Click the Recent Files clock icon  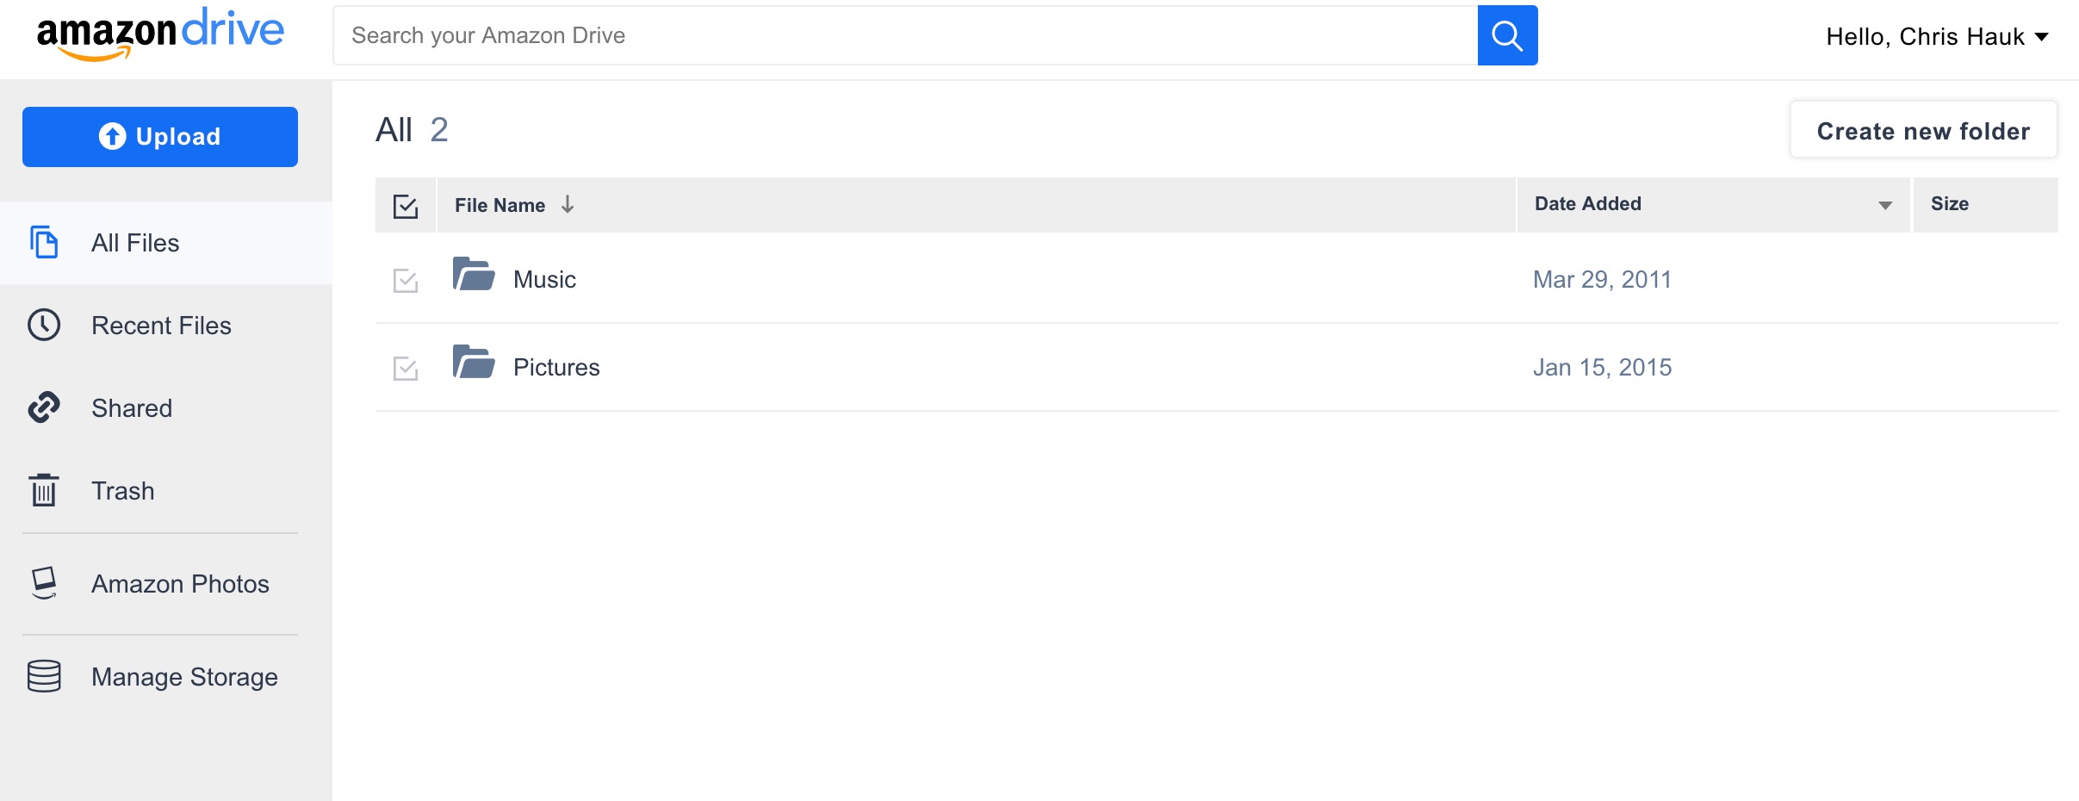(x=44, y=325)
